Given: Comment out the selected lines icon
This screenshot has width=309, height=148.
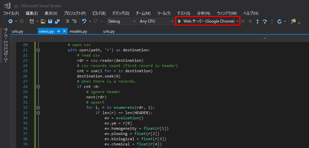Looking at the screenshot, I should click(67, 21).
